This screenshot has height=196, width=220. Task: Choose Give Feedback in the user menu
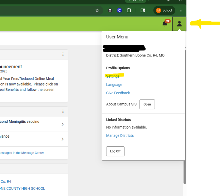[118, 93]
